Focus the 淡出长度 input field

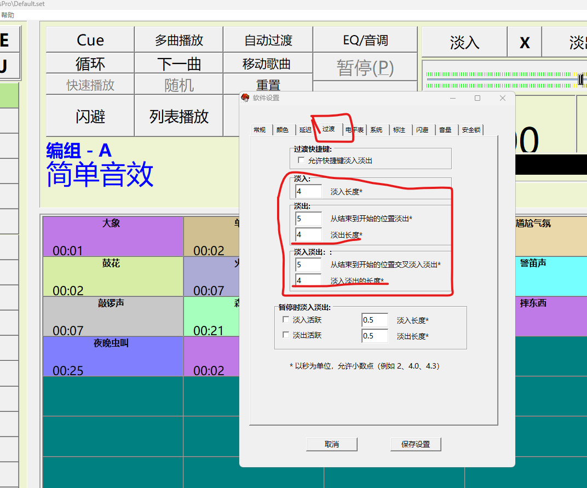308,234
